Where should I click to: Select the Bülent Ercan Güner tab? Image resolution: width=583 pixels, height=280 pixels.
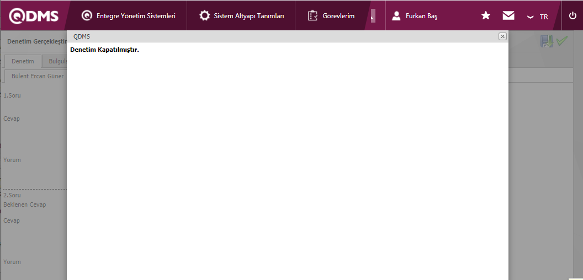36,76
